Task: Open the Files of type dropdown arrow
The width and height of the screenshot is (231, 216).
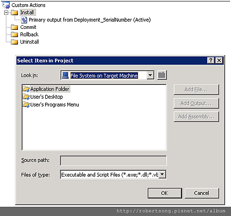Action: pyautogui.click(x=162, y=174)
